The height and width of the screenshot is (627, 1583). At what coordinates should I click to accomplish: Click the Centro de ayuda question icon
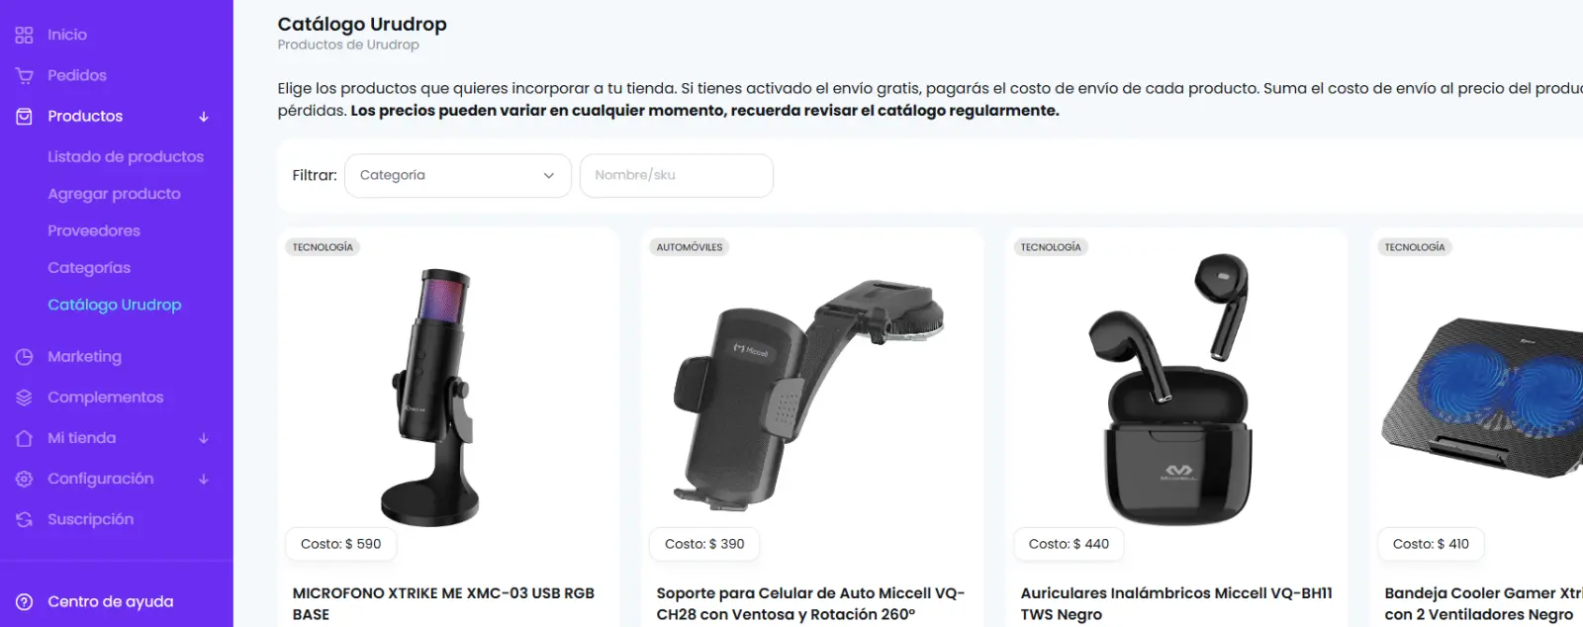pyautogui.click(x=24, y=601)
